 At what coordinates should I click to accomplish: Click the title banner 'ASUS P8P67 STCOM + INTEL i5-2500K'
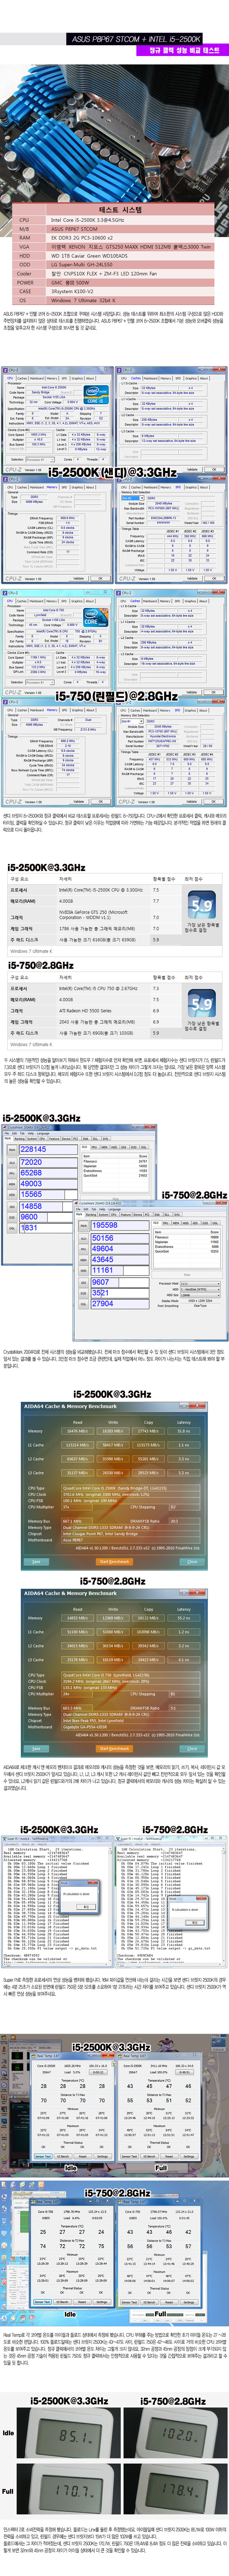[x=135, y=39]
